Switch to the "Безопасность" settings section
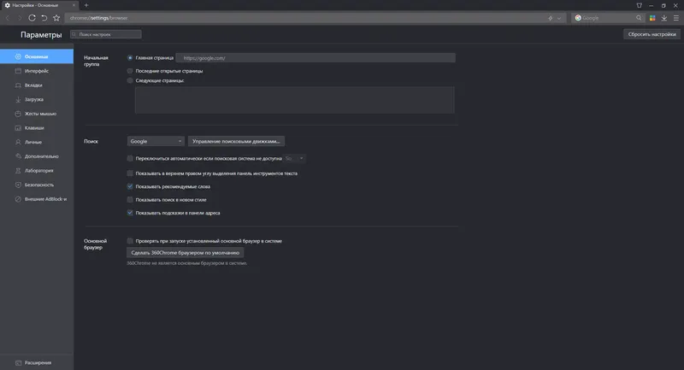Viewport: 684px width, 370px height. coord(39,185)
